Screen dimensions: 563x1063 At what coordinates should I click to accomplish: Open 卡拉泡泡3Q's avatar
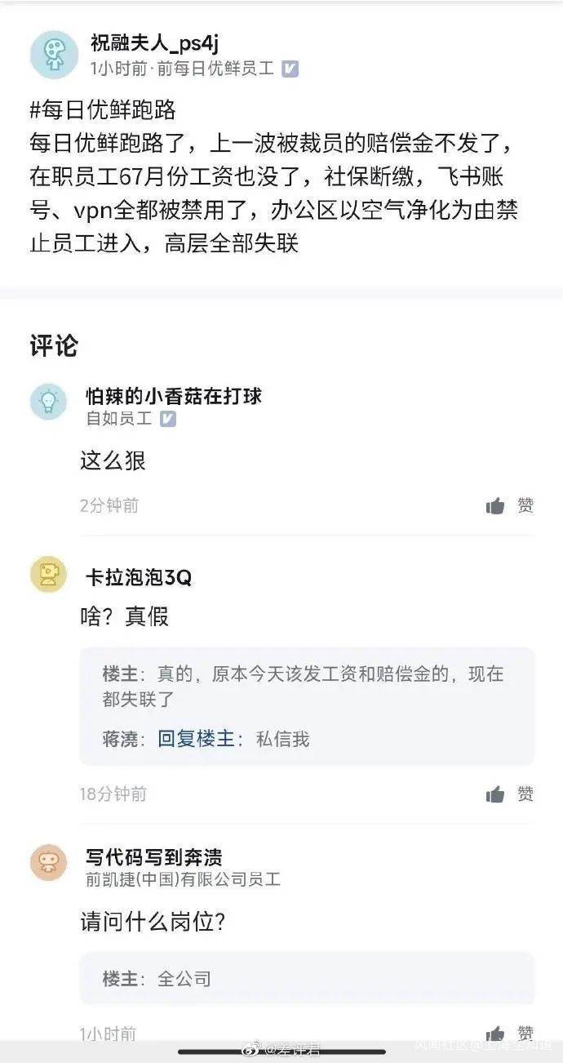49,574
